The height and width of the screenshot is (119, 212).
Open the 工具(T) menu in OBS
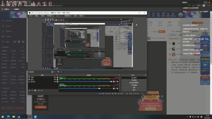(x=76, y=16)
